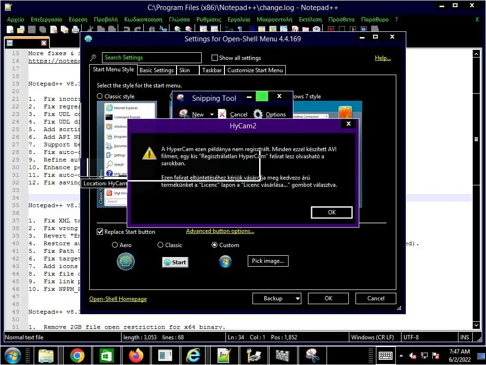Click the Undo icon in Notepad++ toolbar
This screenshot has width=486, height=365.
click(x=126, y=29)
